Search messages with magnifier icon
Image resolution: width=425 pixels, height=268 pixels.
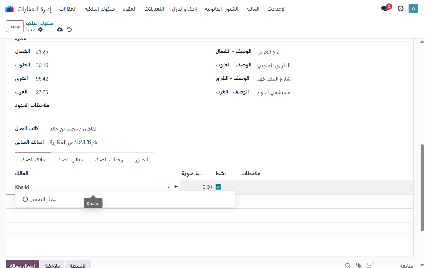348,266
